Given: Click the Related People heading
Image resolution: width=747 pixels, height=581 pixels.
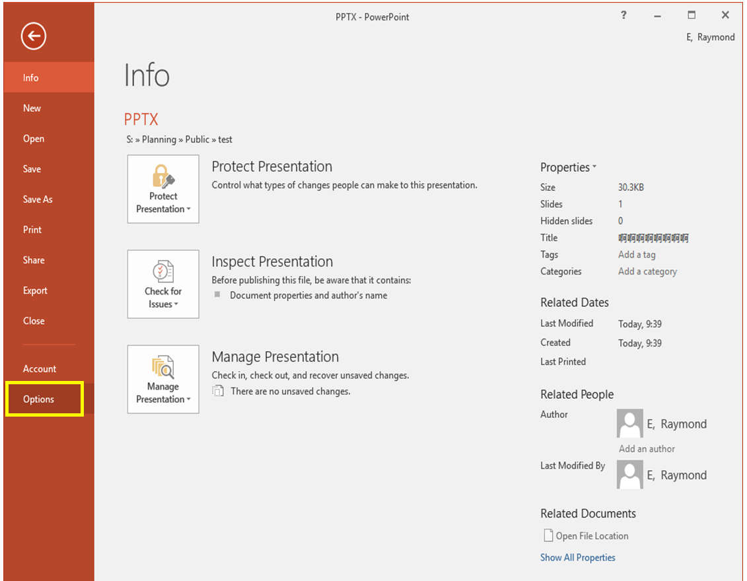Looking at the screenshot, I should pyautogui.click(x=577, y=394).
